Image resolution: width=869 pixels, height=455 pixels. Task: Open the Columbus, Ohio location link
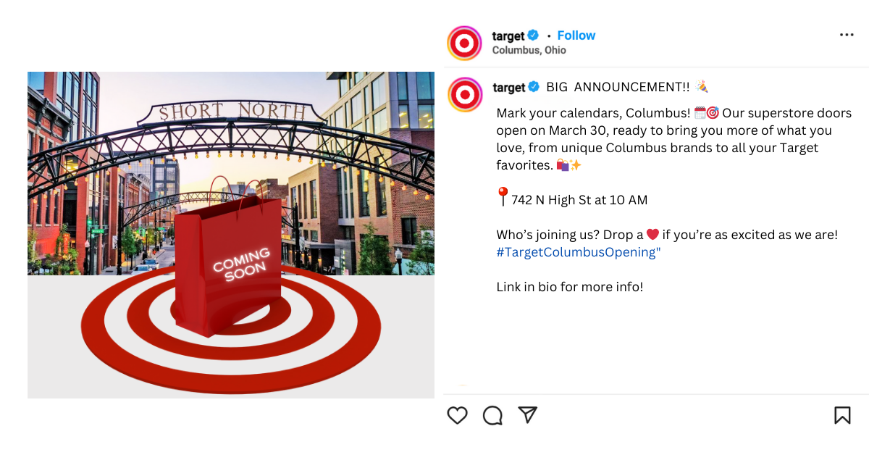click(529, 50)
